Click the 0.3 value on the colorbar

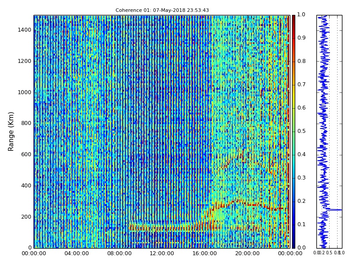(x=301, y=178)
